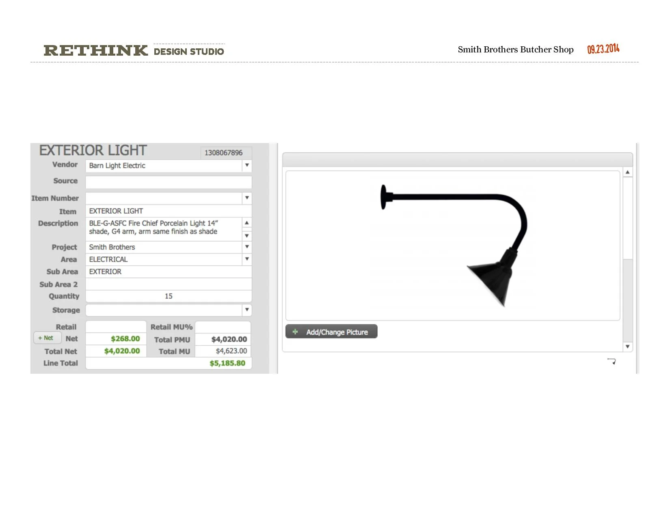
Task: Click the empty Storage field
Action: 164,310
